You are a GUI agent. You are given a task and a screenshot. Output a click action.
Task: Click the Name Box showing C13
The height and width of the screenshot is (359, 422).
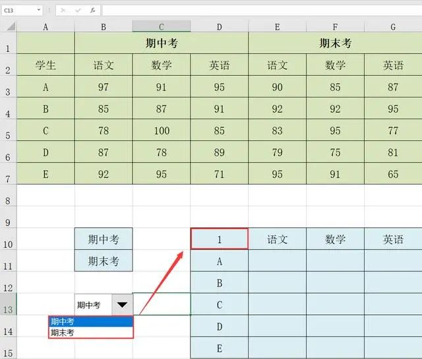[18, 11]
